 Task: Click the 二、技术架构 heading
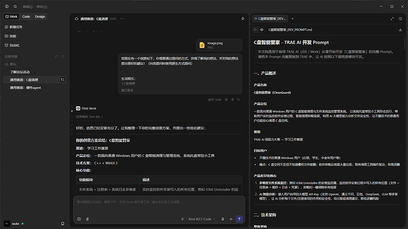265,215
